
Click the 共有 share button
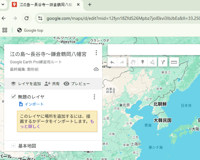pos(52,84)
